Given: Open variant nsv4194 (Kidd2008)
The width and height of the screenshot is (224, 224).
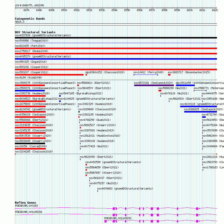Looking at the screenshot, I should (29, 78).
